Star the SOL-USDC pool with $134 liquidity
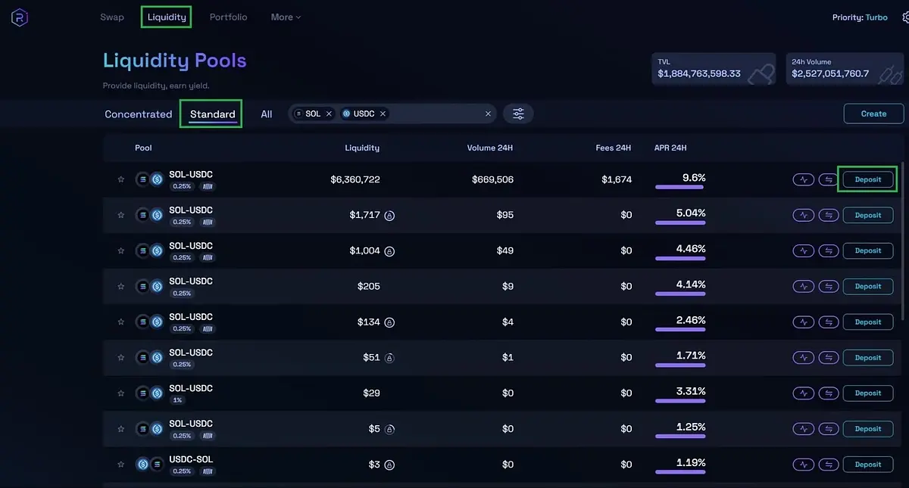The width and height of the screenshot is (909, 488). pos(120,322)
